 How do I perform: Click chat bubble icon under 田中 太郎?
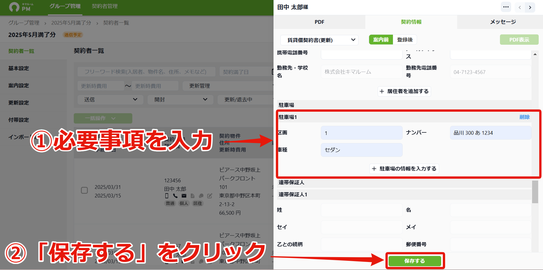(201, 196)
